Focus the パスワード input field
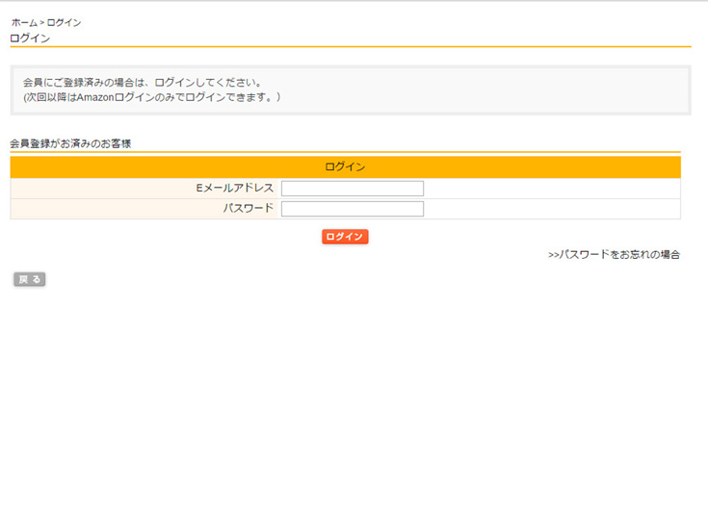 coord(352,209)
